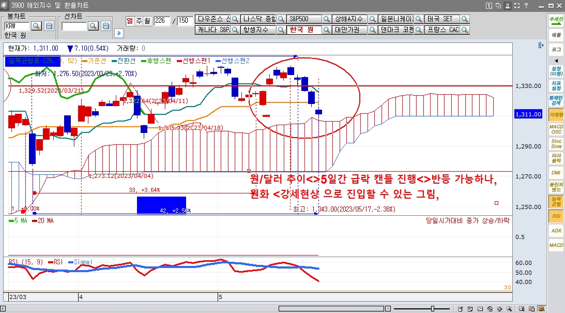
Task: Toggle the RSI indicator in sidebar
Action: pos(556,216)
